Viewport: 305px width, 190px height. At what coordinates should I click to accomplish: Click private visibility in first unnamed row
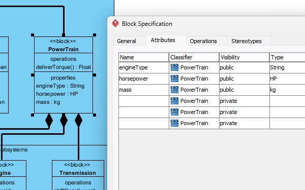tap(245, 101)
